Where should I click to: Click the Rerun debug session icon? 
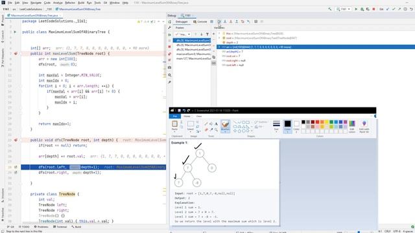(x=170, y=22)
